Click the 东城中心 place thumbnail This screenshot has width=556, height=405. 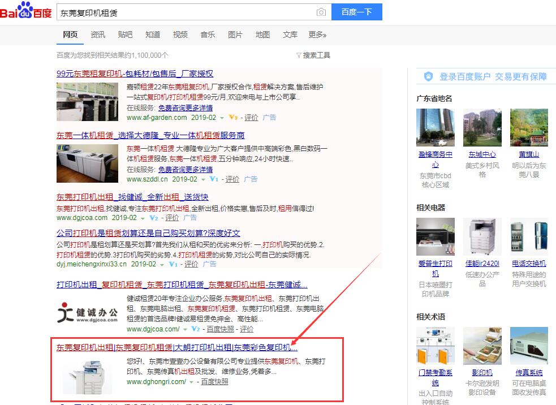click(x=482, y=128)
